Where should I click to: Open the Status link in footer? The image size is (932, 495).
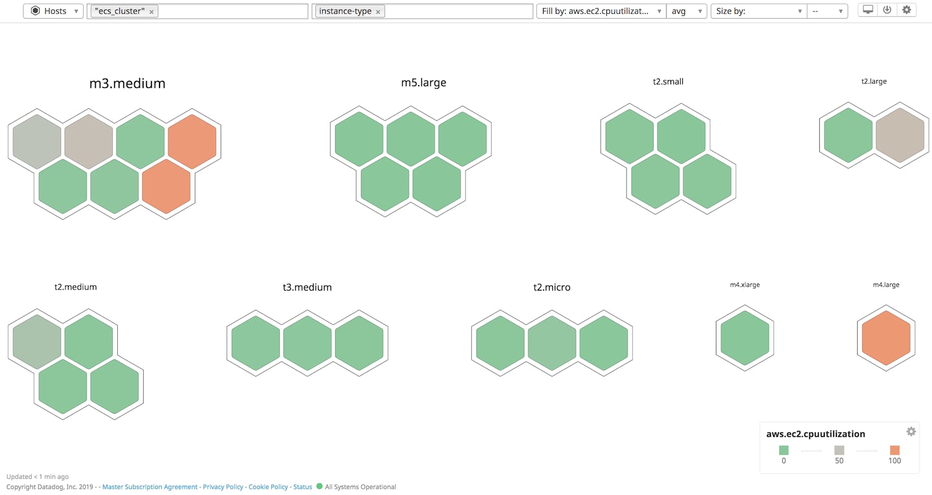click(302, 487)
